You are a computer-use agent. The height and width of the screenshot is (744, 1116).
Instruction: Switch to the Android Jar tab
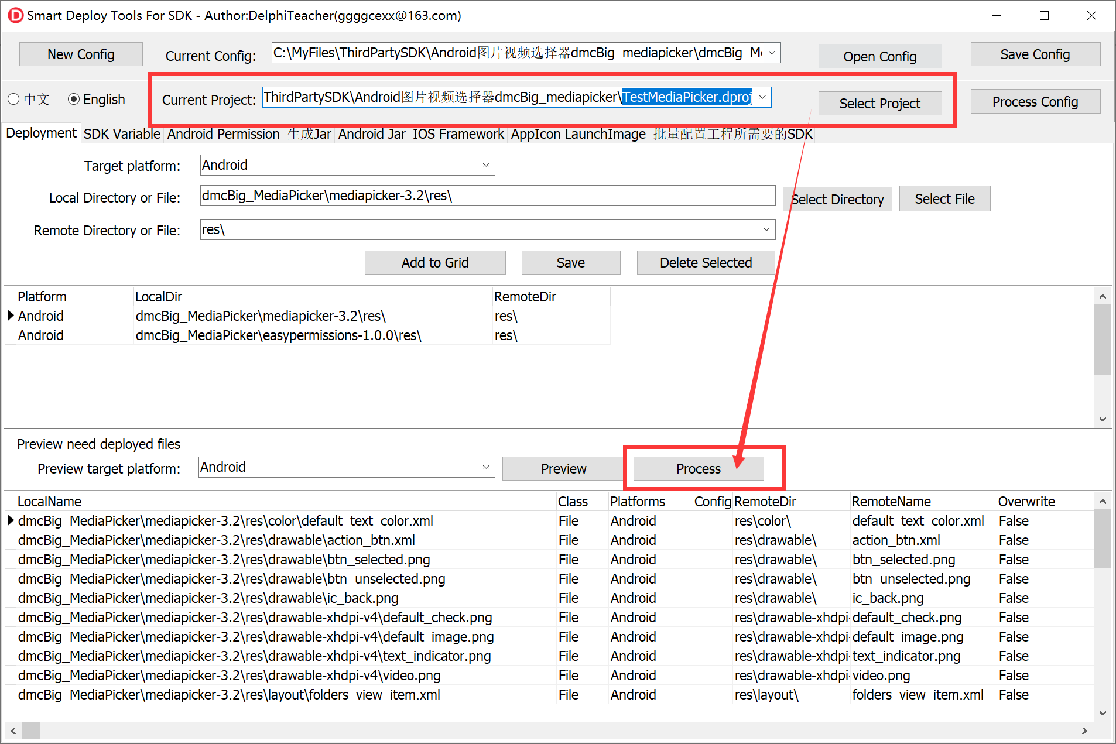pyautogui.click(x=372, y=134)
